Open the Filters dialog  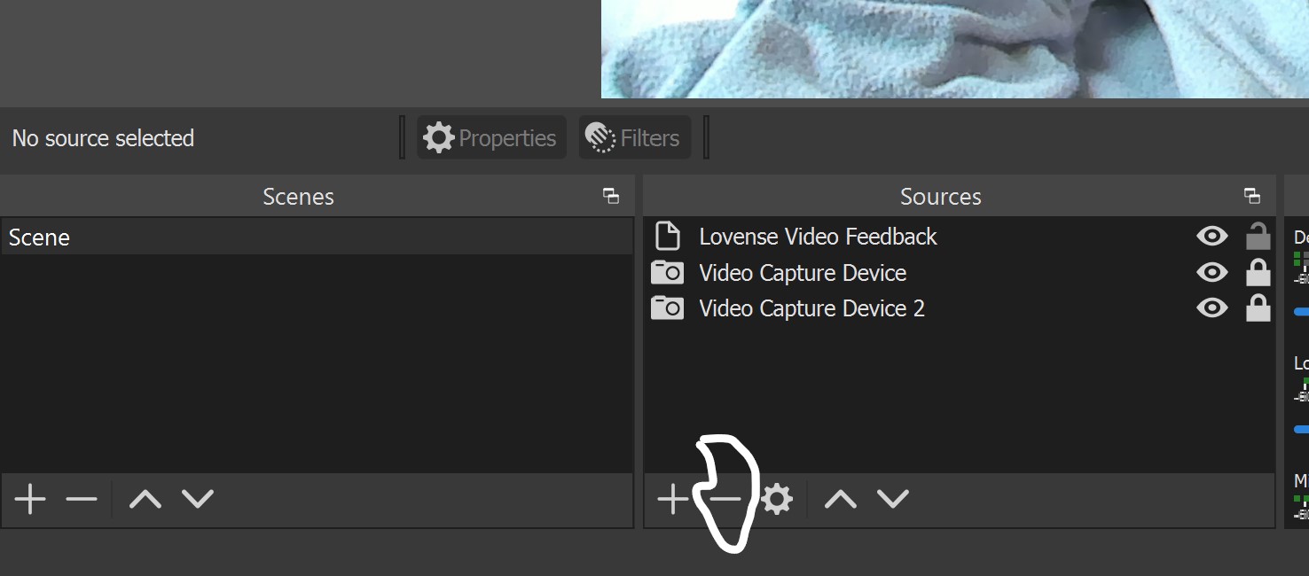click(x=634, y=138)
